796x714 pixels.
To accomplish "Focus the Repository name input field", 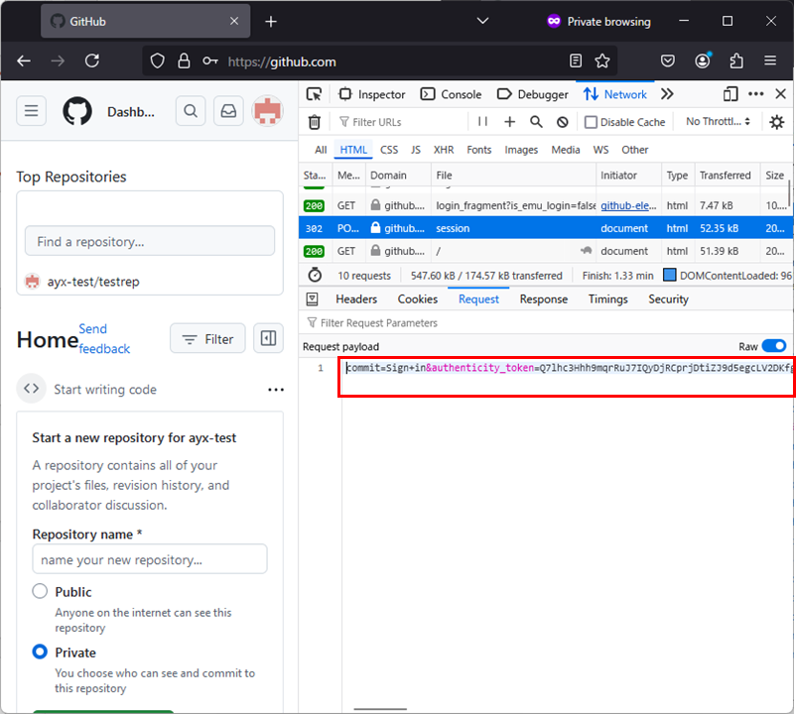I will click(150, 559).
